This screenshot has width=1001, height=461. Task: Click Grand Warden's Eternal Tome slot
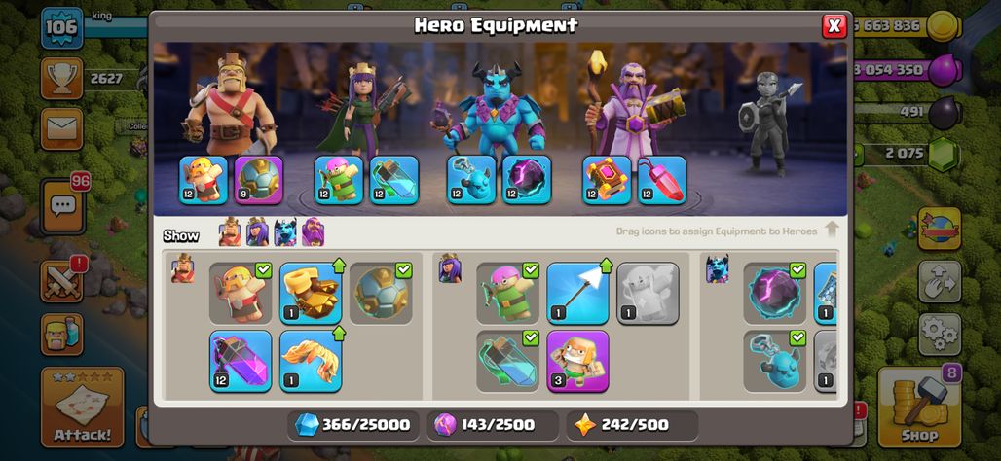[607, 180]
